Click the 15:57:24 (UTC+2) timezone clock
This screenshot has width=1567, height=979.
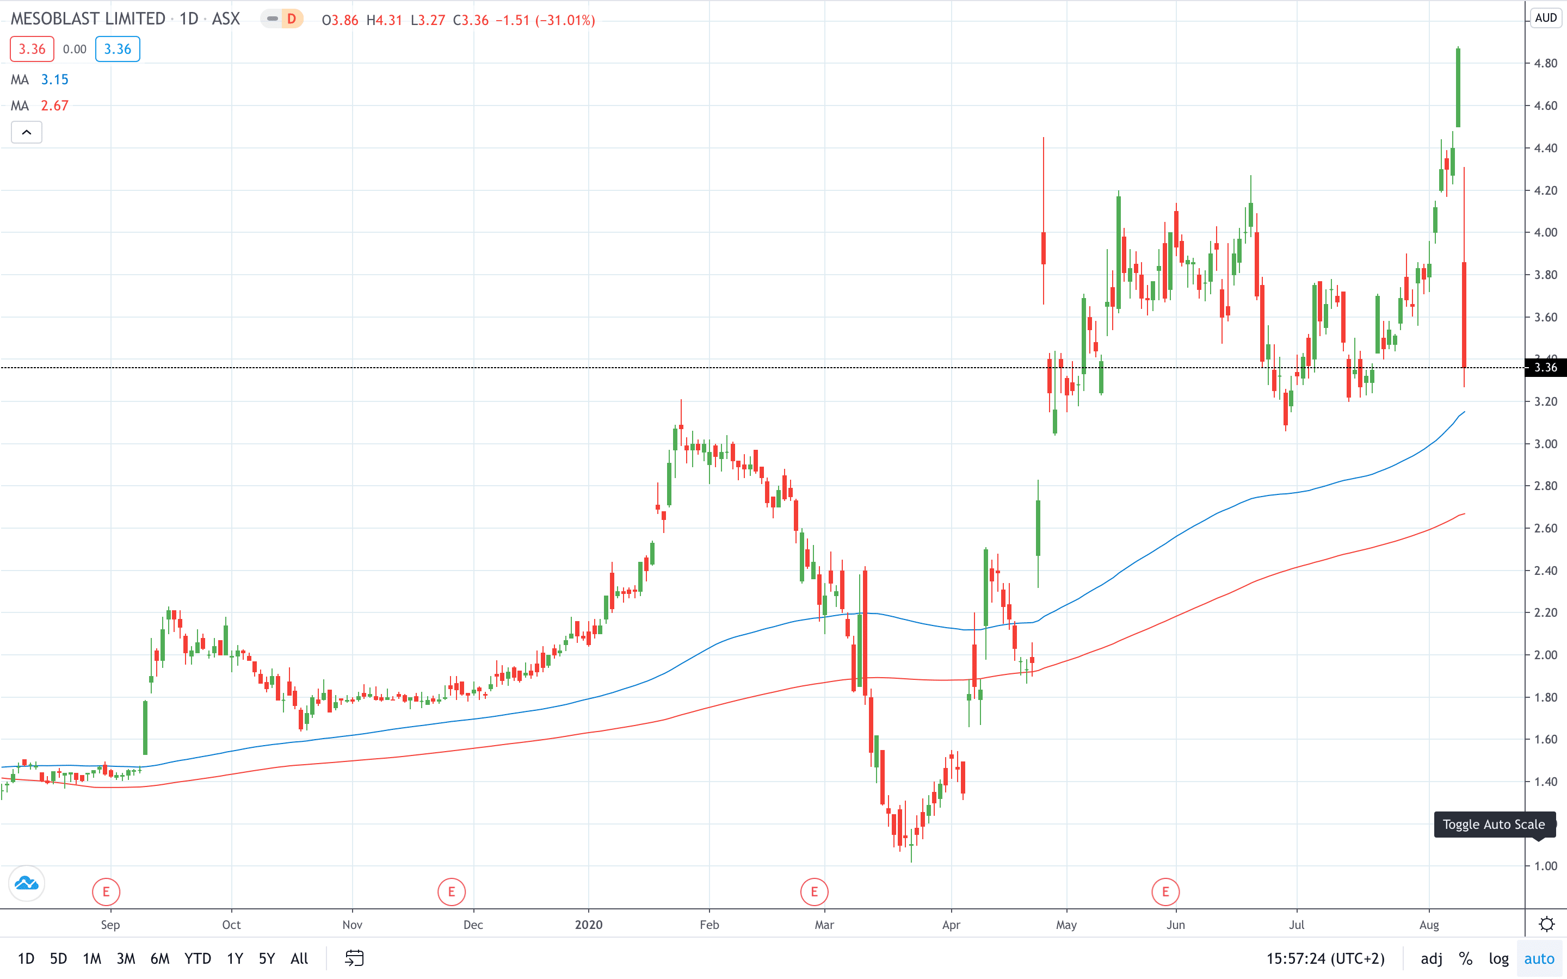[1325, 958]
